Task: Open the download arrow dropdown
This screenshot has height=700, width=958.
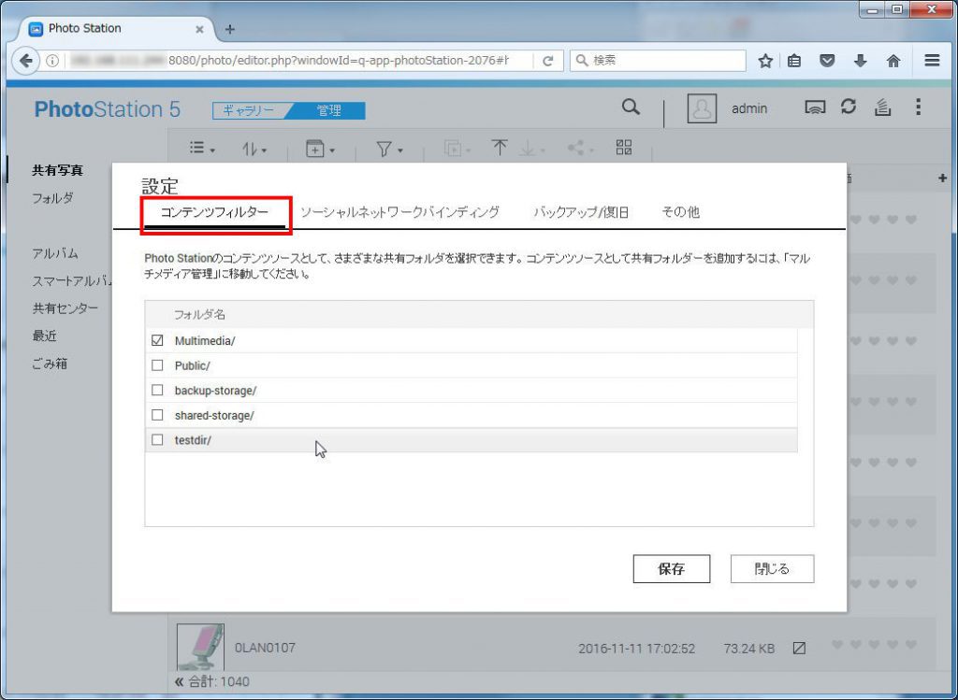Action: 531,148
